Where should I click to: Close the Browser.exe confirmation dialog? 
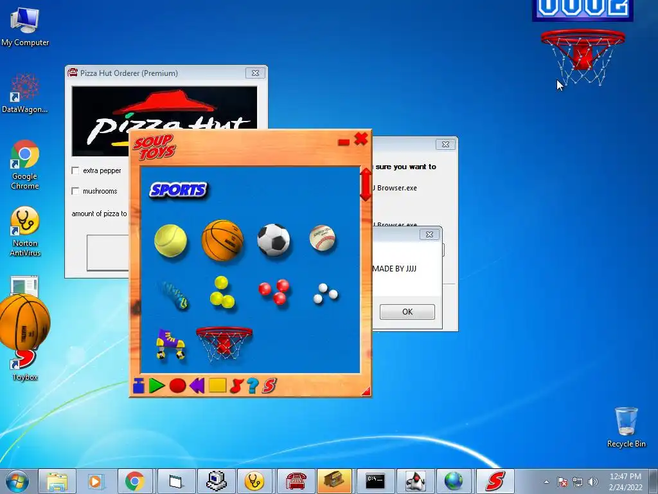446,145
